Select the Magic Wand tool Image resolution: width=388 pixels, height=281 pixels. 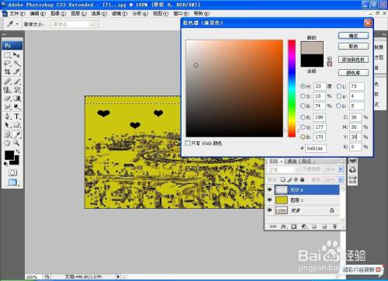coord(17,64)
